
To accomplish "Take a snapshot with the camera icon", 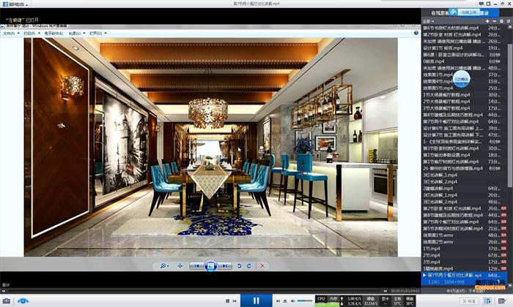I will pos(6,300).
